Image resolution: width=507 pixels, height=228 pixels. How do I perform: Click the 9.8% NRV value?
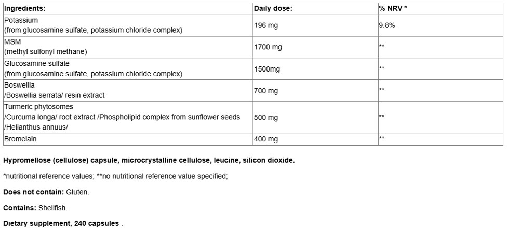click(388, 25)
